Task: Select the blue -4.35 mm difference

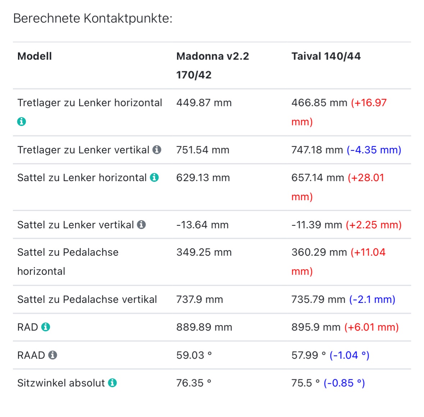Action: pos(374,150)
